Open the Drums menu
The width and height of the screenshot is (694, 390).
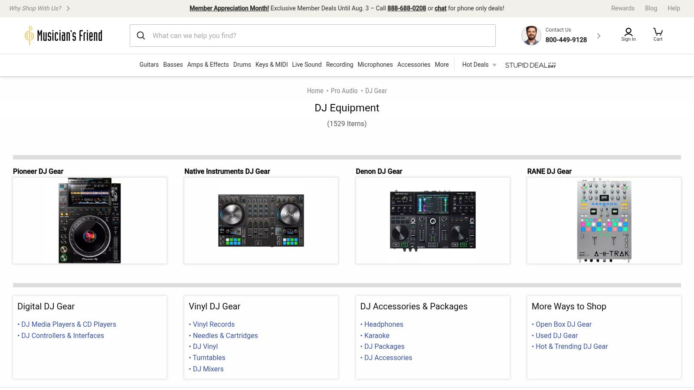click(242, 65)
